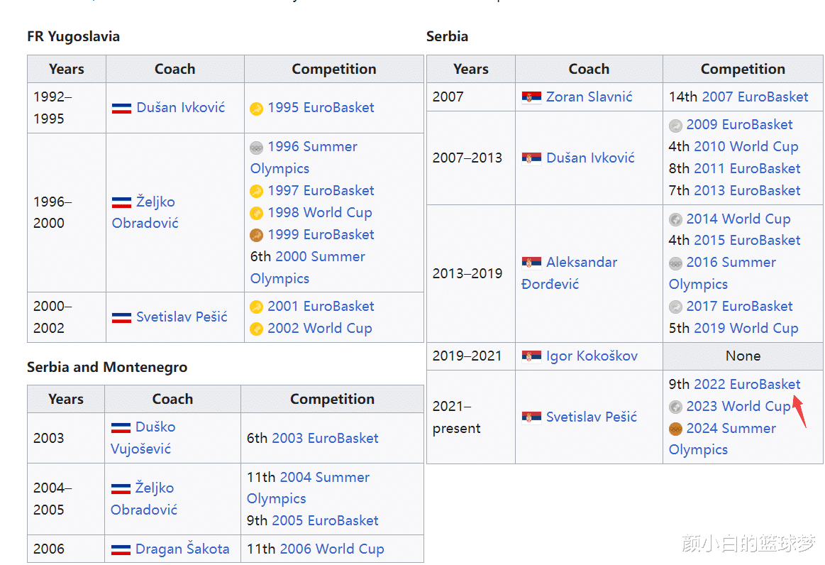Click silver medal icon beside 1996 Summer Olympics
Viewport: 825px width, 565px height.
(257, 148)
